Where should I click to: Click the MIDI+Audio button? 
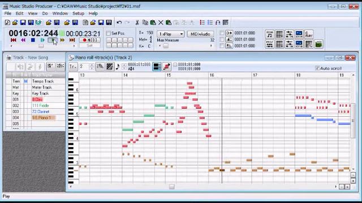coord(200,34)
